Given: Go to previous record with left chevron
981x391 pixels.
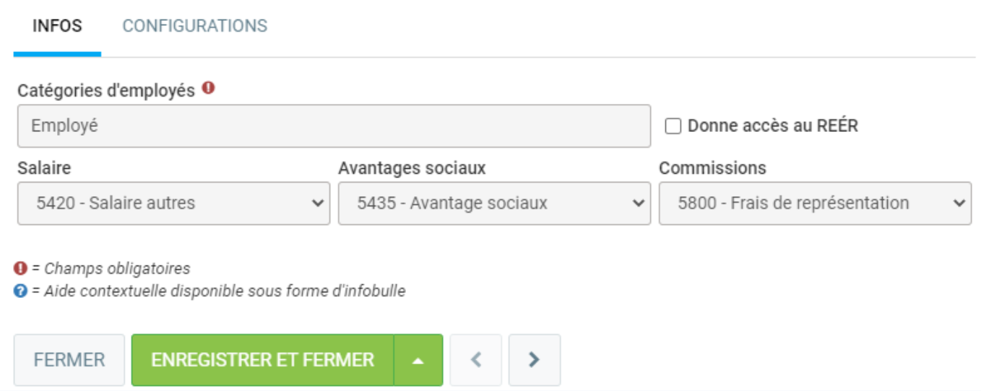Looking at the screenshot, I should pyautogui.click(x=476, y=360).
